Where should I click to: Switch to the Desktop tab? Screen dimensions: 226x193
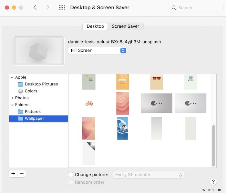pyautogui.click(x=95, y=26)
